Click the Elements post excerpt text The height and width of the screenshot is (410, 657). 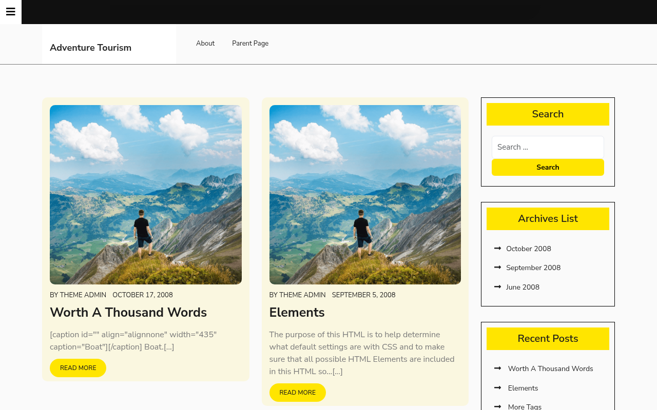coord(362,353)
